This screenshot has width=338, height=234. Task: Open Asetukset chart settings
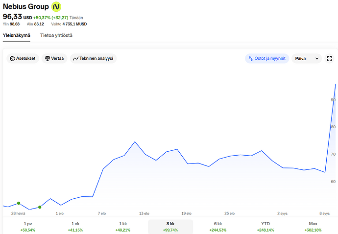coord(23,58)
